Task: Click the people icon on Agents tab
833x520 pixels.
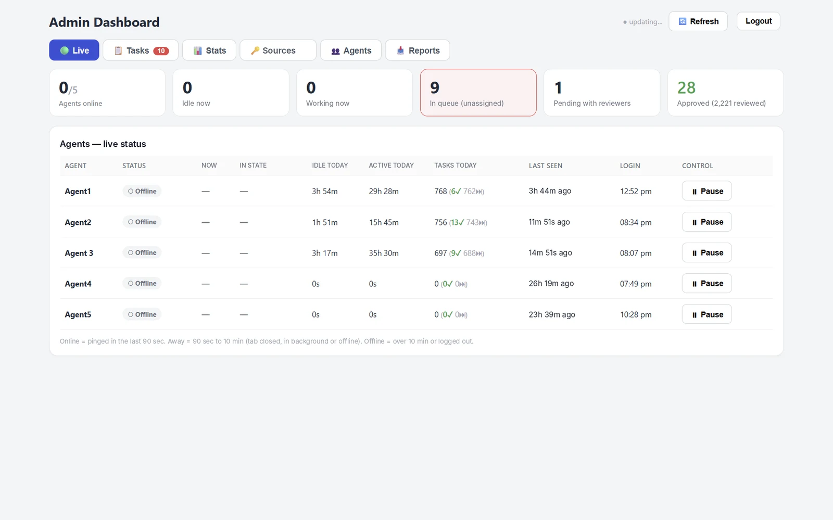Action: click(x=336, y=51)
